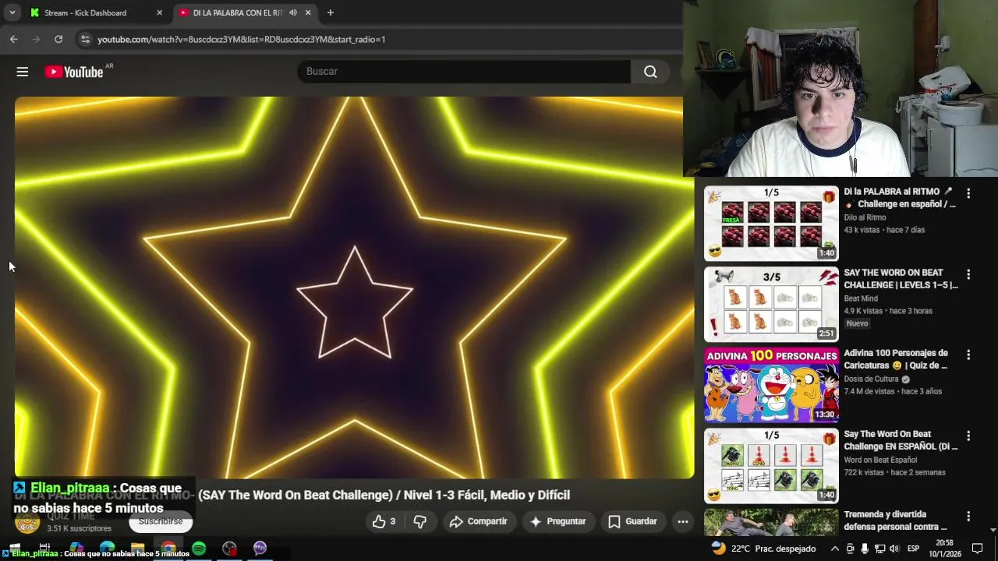Click the scrollbar down arrow
The image size is (998, 561).
993,531
